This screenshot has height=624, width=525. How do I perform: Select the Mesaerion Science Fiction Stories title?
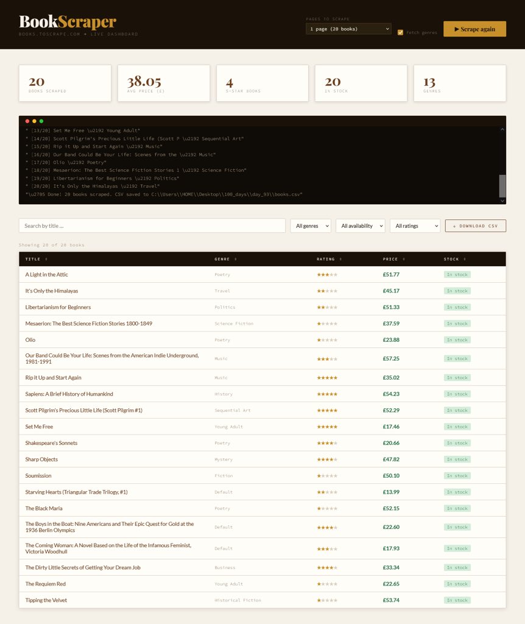coord(89,324)
